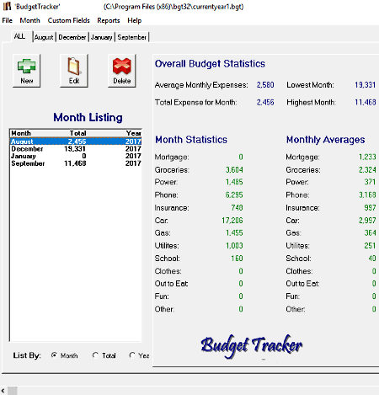
Task: Click Monthly Averages Power value 371
Action: click(x=370, y=182)
